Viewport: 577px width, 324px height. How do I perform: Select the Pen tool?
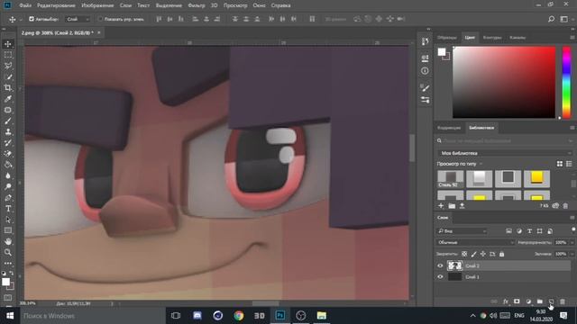tap(8, 198)
